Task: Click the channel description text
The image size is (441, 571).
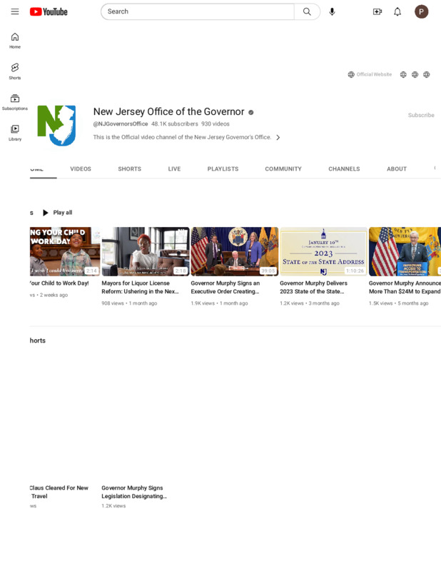Action: 182,137
